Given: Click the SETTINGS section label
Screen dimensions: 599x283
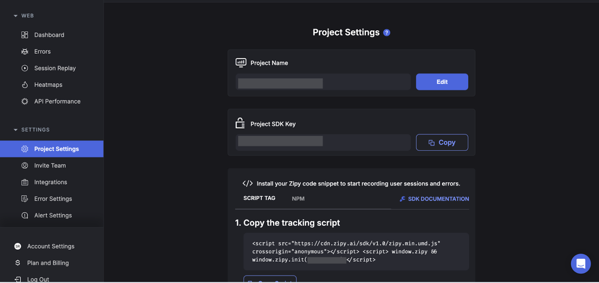Looking at the screenshot, I should tap(35, 130).
